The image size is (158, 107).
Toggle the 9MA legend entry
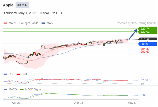coord(22,74)
